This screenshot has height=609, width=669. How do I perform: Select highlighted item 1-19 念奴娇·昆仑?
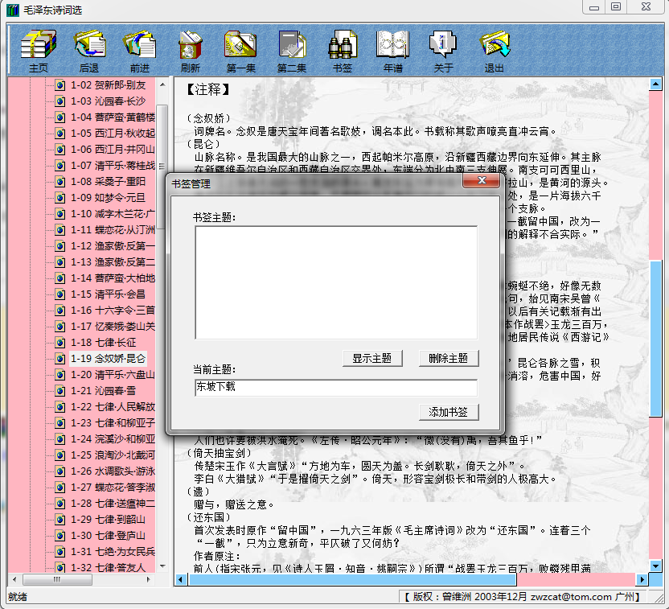coord(109,359)
